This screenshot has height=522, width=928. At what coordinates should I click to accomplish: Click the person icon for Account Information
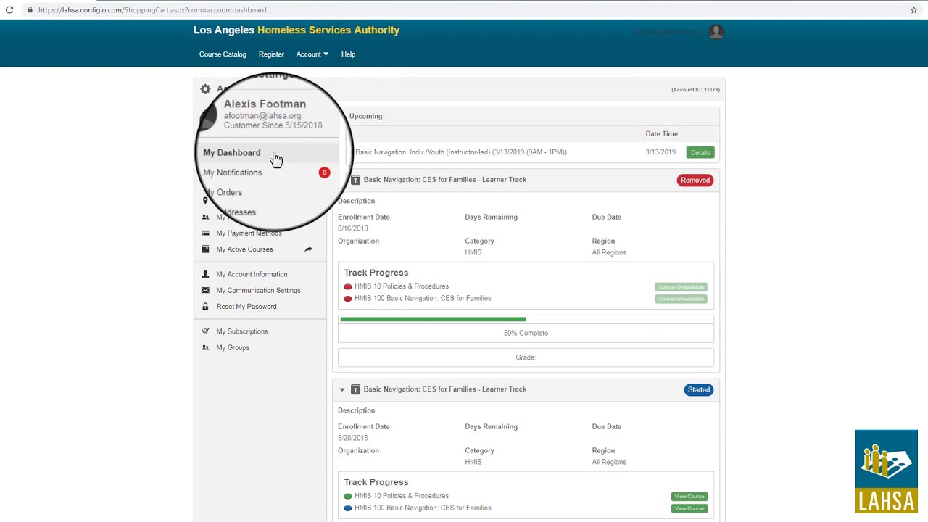(x=205, y=274)
